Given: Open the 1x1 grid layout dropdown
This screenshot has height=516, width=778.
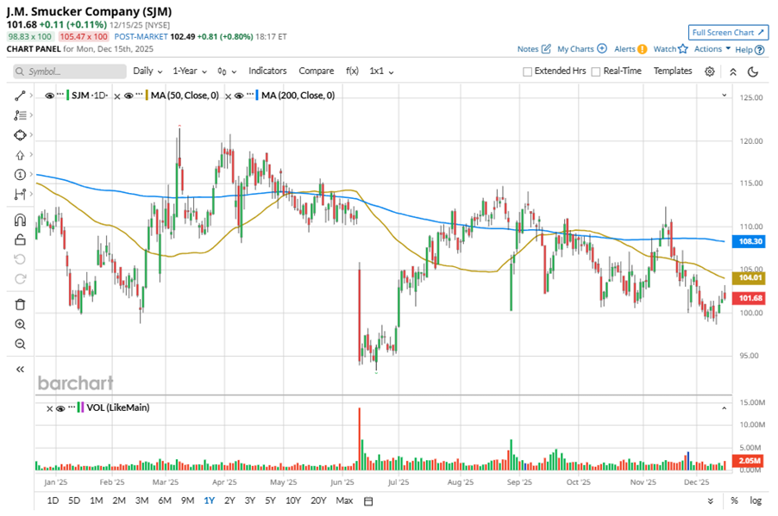Looking at the screenshot, I should tap(381, 71).
